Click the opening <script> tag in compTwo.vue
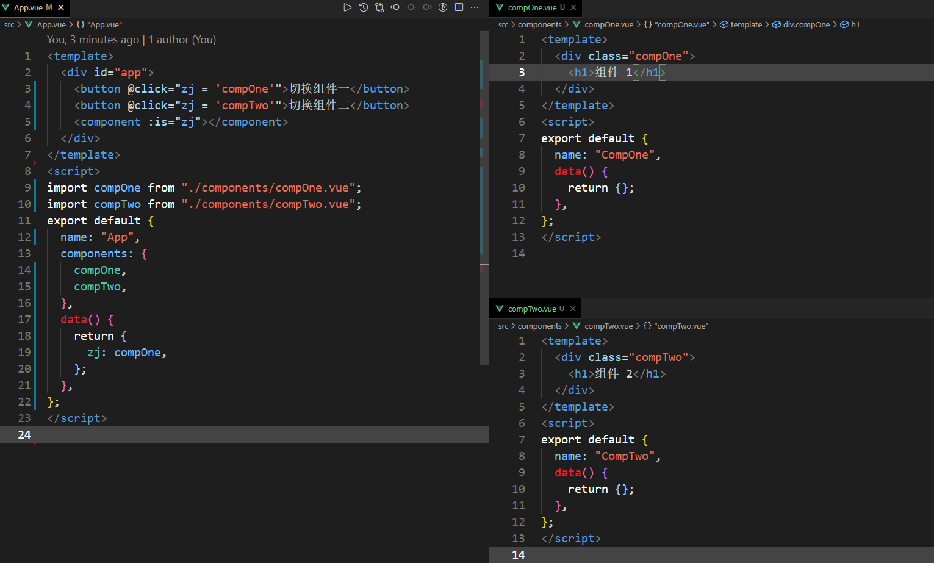Image resolution: width=934 pixels, height=563 pixels. (x=568, y=423)
